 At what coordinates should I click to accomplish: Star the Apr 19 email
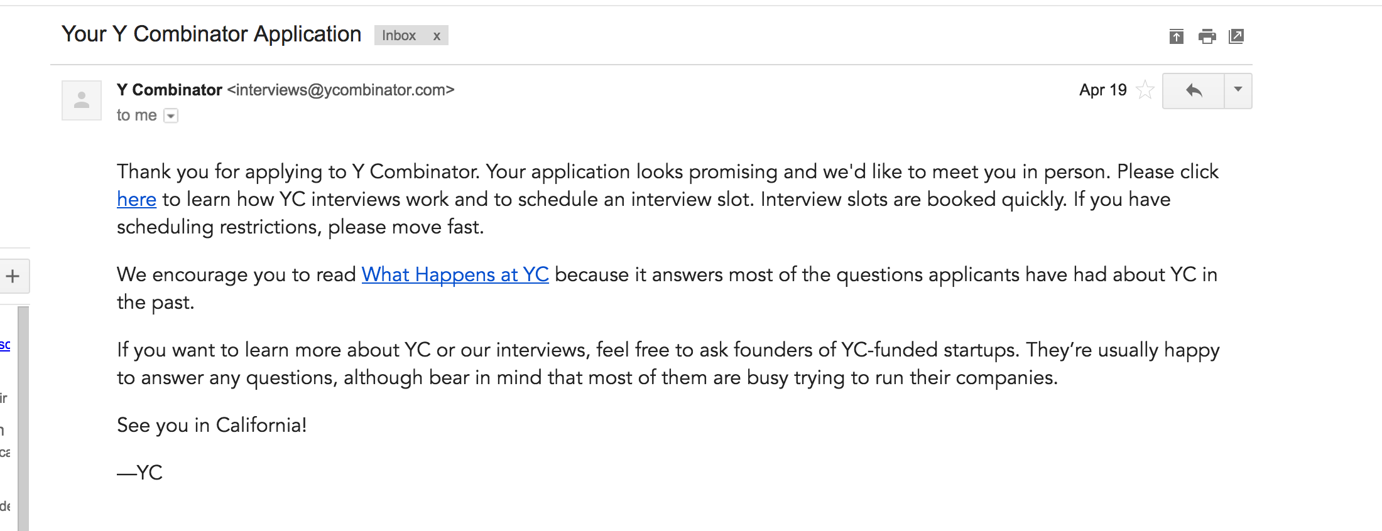(1145, 90)
